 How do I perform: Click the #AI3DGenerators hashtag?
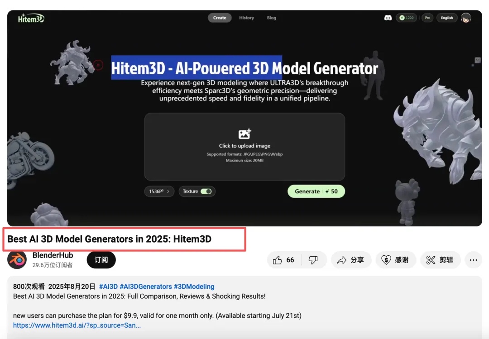point(145,286)
